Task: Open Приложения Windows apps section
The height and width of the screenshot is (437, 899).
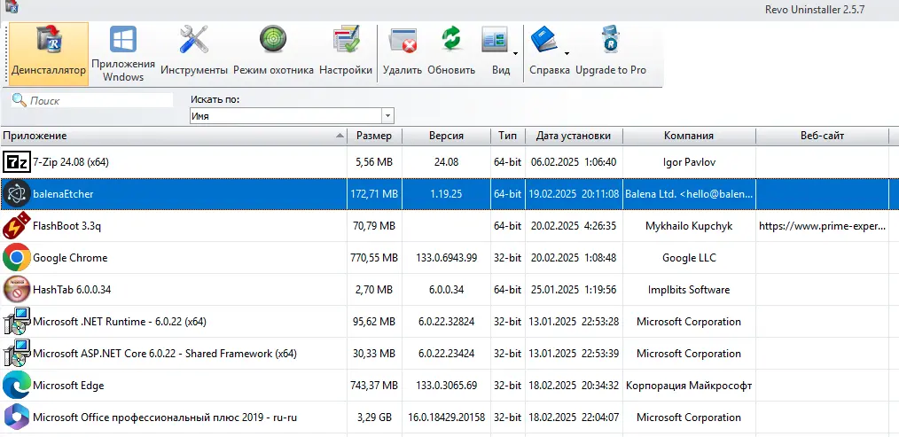Action: point(123,54)
